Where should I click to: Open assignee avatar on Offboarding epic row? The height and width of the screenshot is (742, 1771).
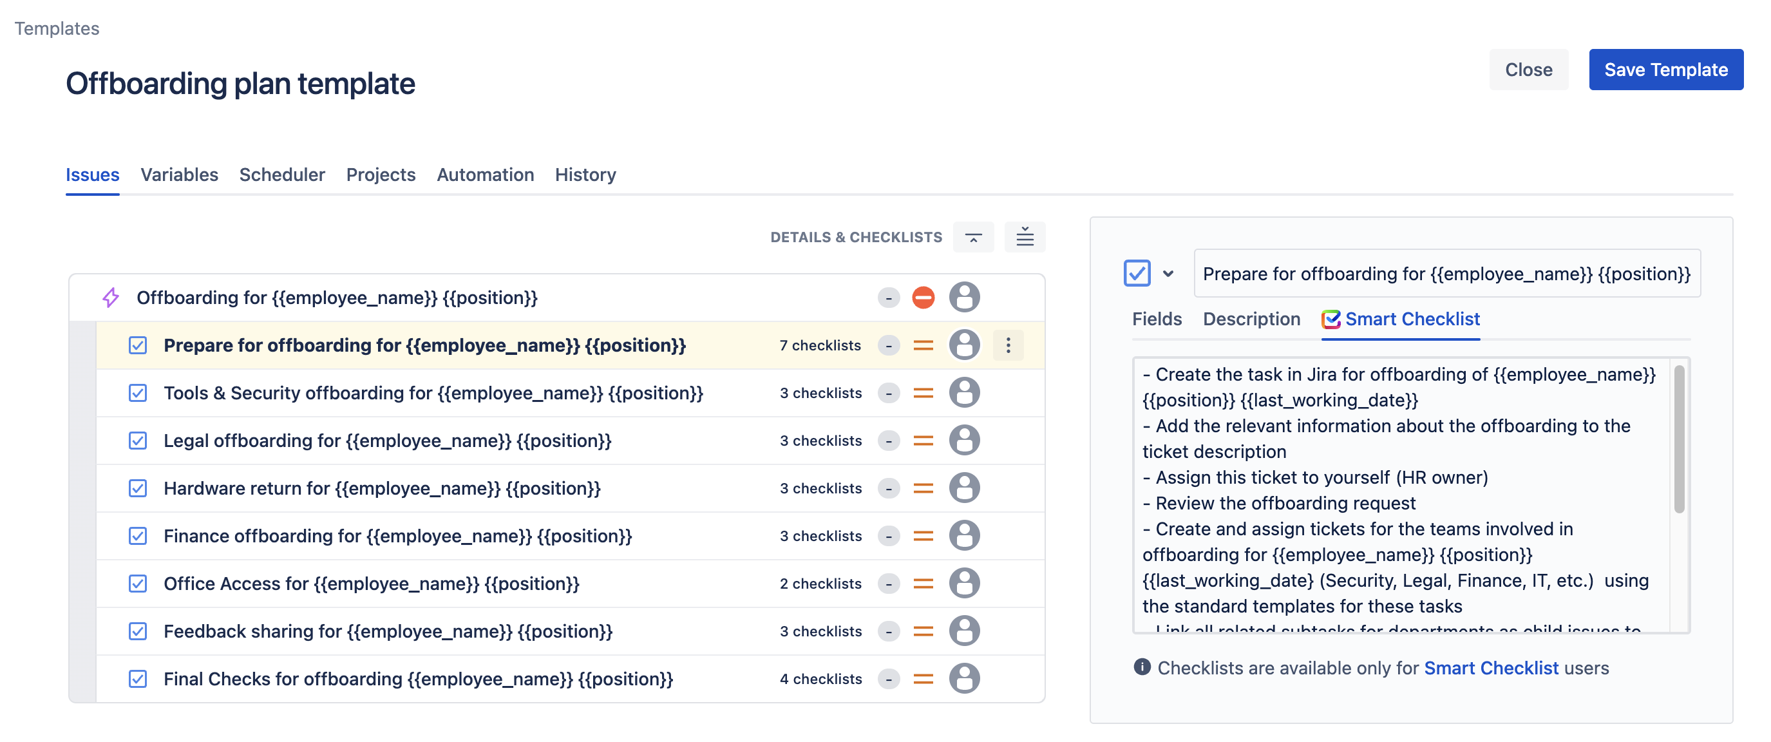click(964, 298)
